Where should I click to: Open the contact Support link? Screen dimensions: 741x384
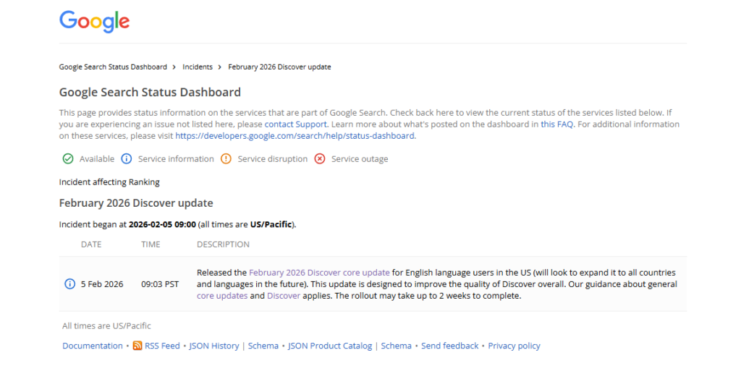[296, 124]
